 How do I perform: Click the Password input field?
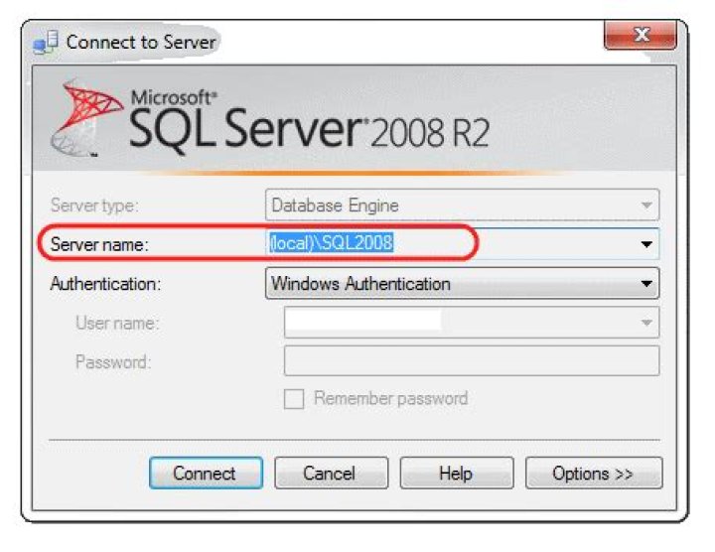coord(472,360)
